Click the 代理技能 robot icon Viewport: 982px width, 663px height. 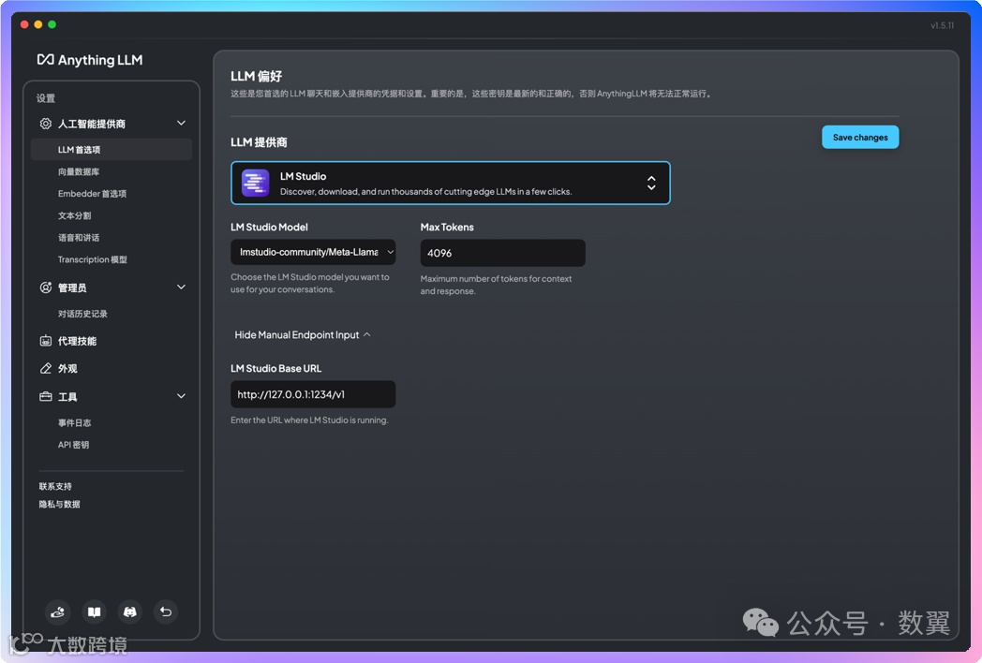pos(46,341)
